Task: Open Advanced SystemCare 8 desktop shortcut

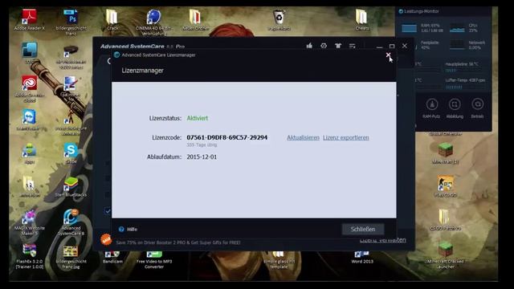Action: coord(71,222)
